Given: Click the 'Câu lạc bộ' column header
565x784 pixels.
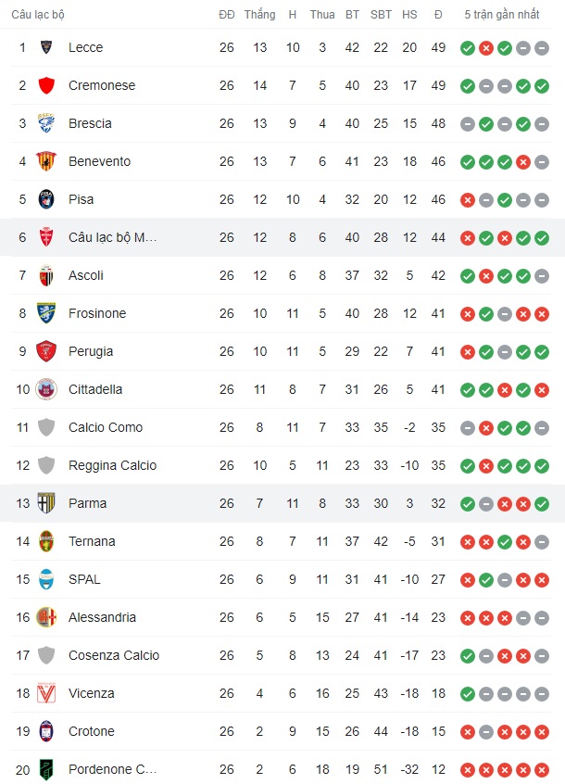Looking at the screenshot, I should pyautogui.click(x=38, y=15).
